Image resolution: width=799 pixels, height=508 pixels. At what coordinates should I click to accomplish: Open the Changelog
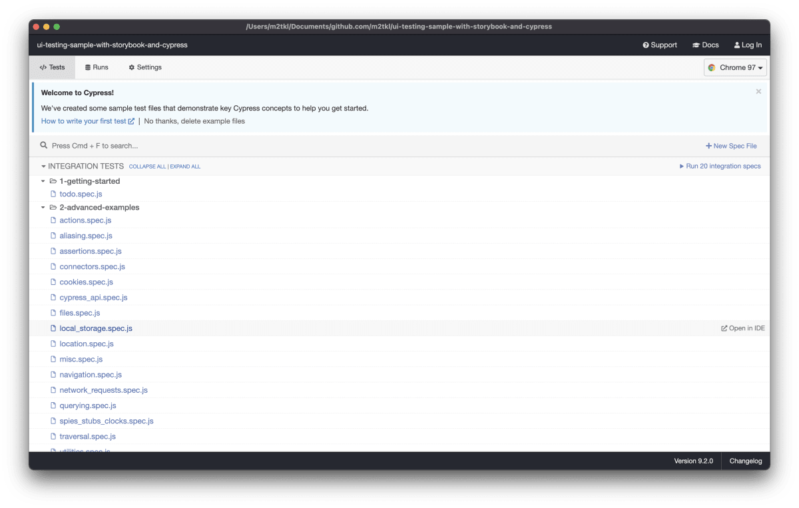[746, 461]
